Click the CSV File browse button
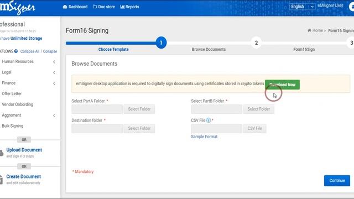Screen dimensions: 354x199 254,128
